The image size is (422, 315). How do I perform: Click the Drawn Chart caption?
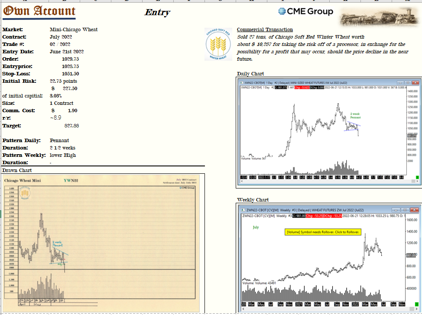point(17,170)
